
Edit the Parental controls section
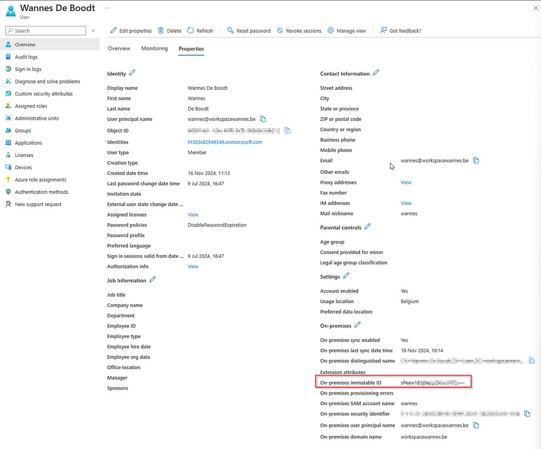[x=368, y=227]
